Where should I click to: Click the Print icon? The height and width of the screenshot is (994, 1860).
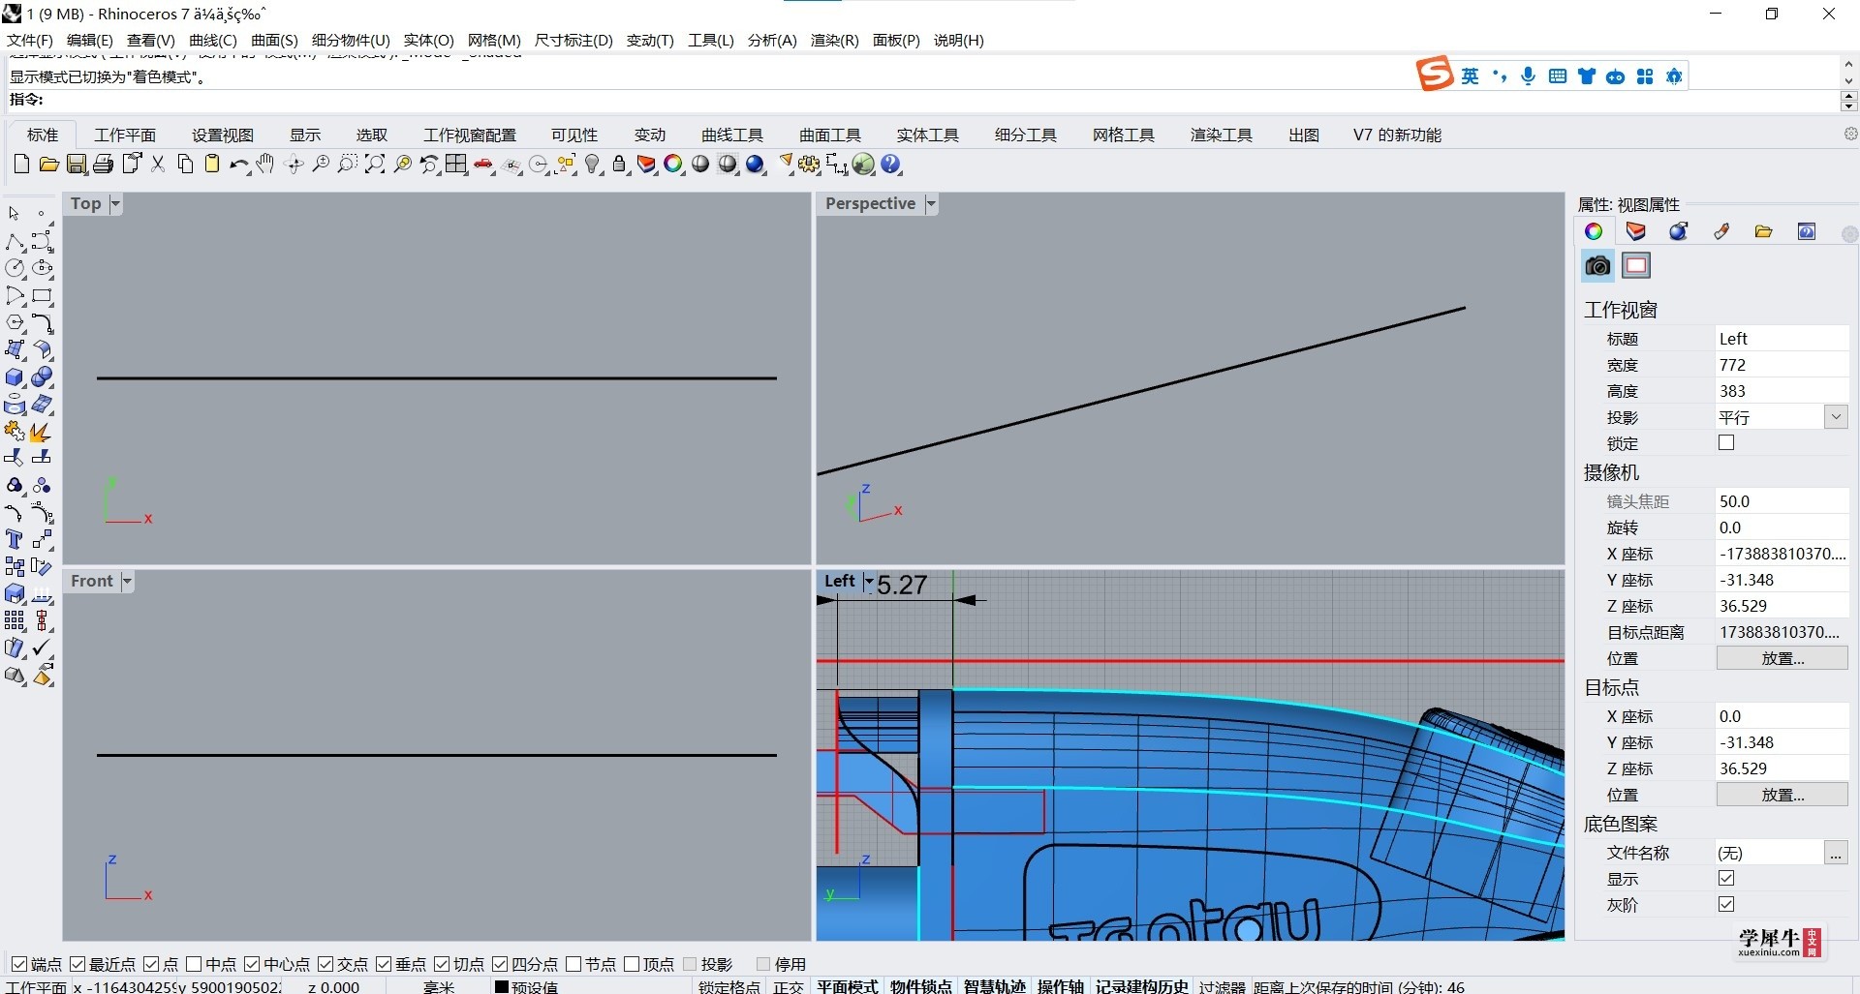(x=104, y=165)
